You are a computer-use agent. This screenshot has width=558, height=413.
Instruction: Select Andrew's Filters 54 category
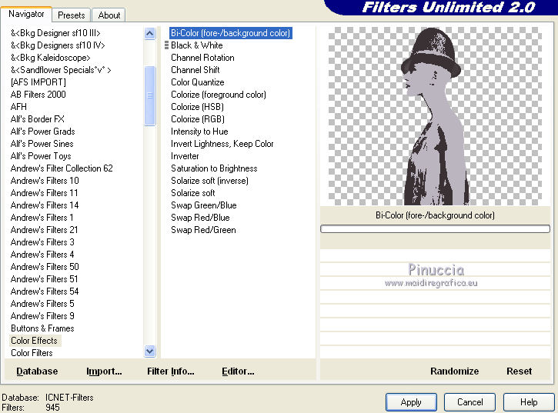click(45, 291)
